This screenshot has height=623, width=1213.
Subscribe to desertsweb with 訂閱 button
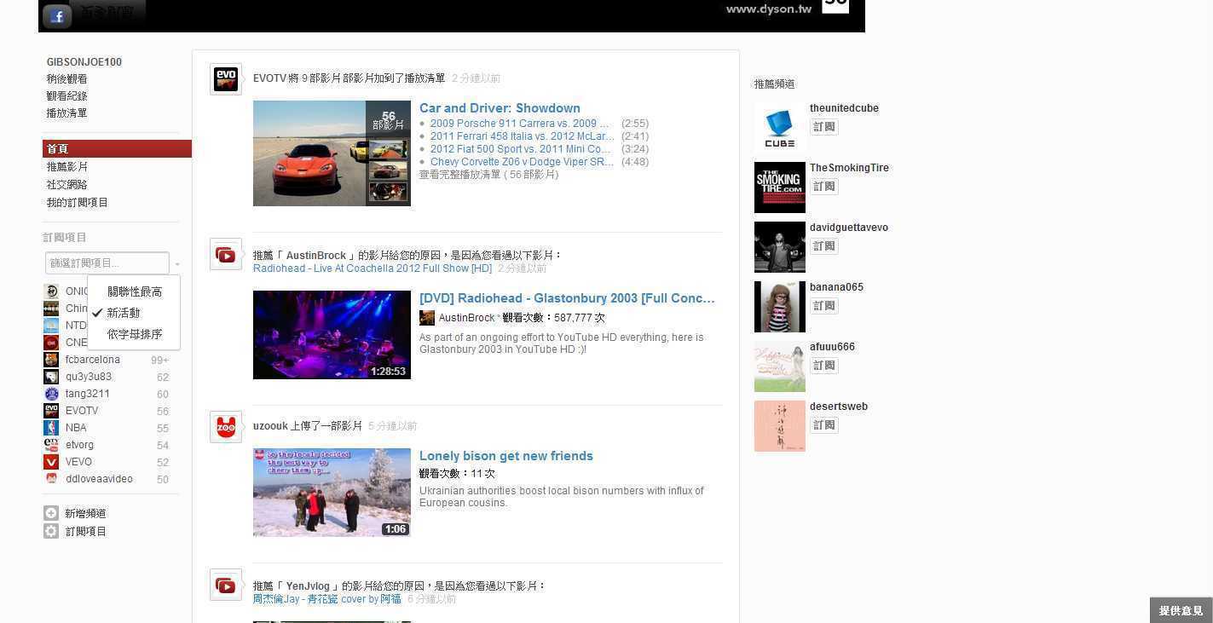[x=824, y=425]
